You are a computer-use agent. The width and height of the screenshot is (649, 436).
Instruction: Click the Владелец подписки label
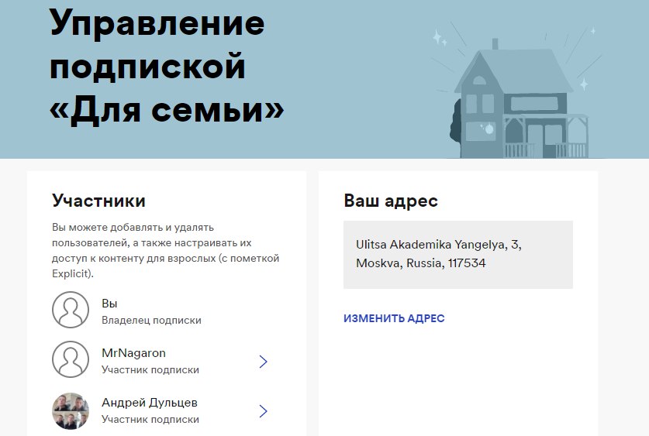coord(151,321)
